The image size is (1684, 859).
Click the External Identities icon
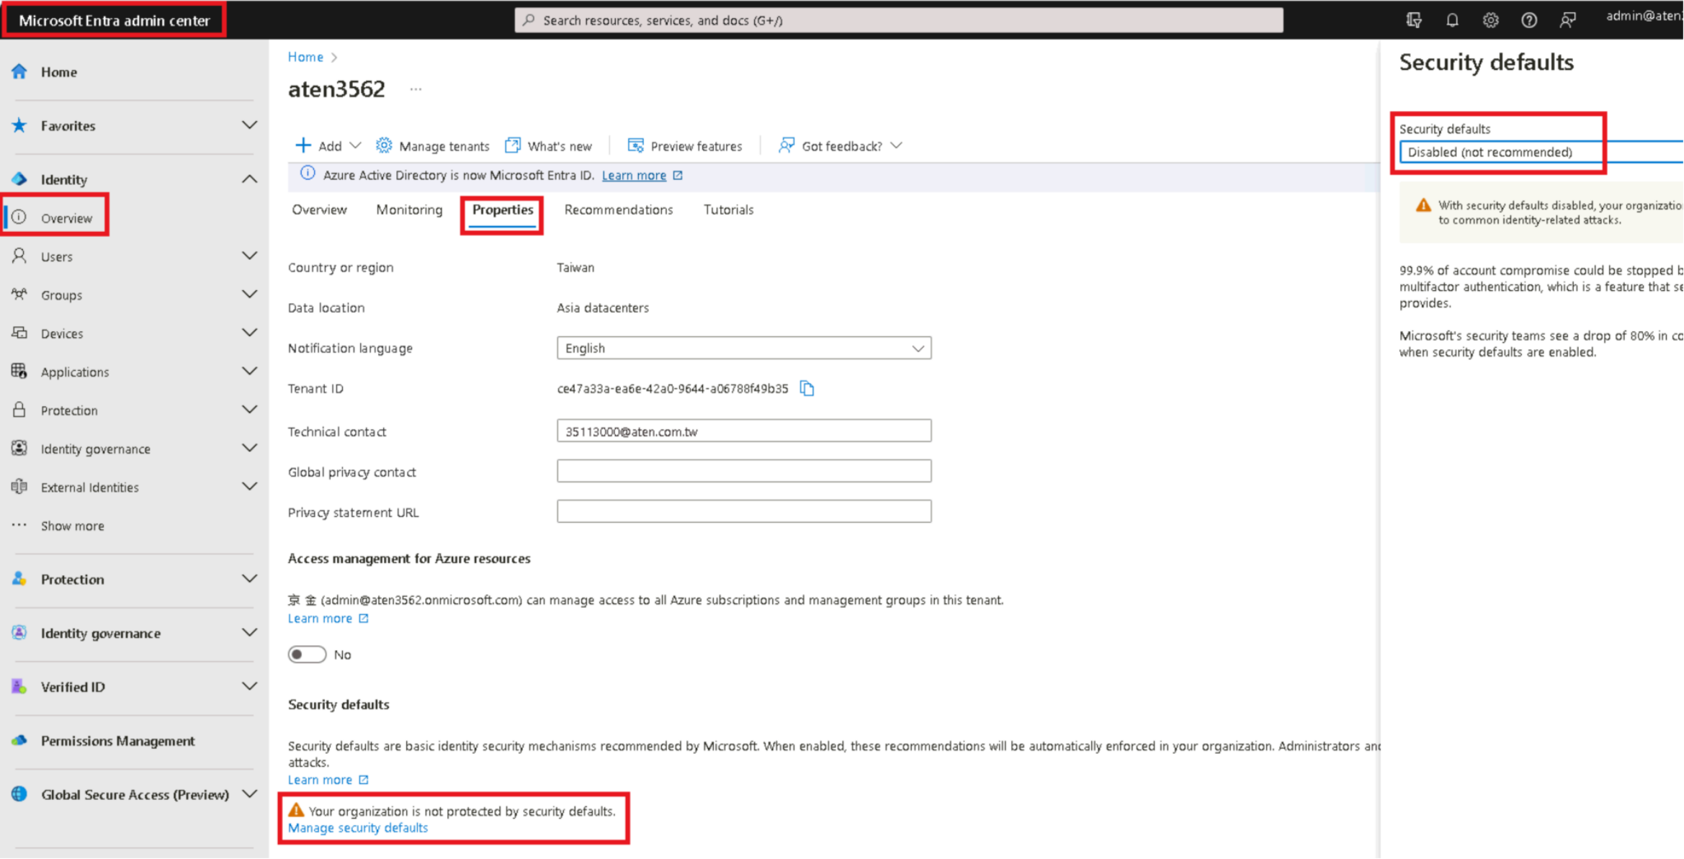pos(19,487)
